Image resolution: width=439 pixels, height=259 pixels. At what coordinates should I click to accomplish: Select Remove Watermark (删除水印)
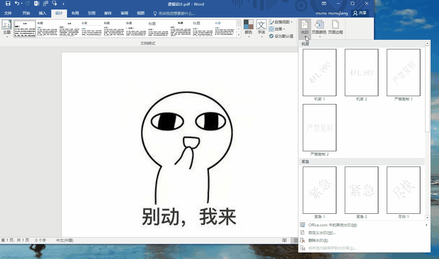tap(318, 241)
